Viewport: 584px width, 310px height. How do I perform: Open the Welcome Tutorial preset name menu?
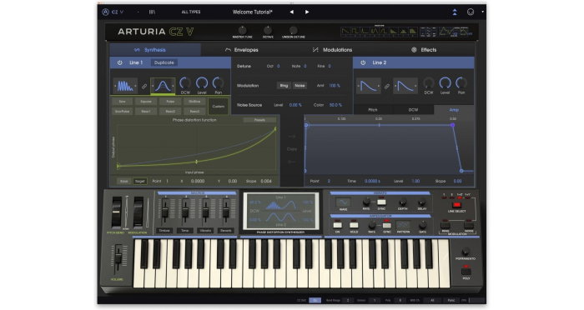click(x=253, y=12)
